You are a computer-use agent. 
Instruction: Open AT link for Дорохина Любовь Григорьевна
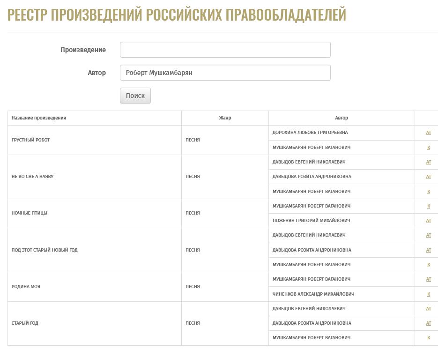click(429, 133)
